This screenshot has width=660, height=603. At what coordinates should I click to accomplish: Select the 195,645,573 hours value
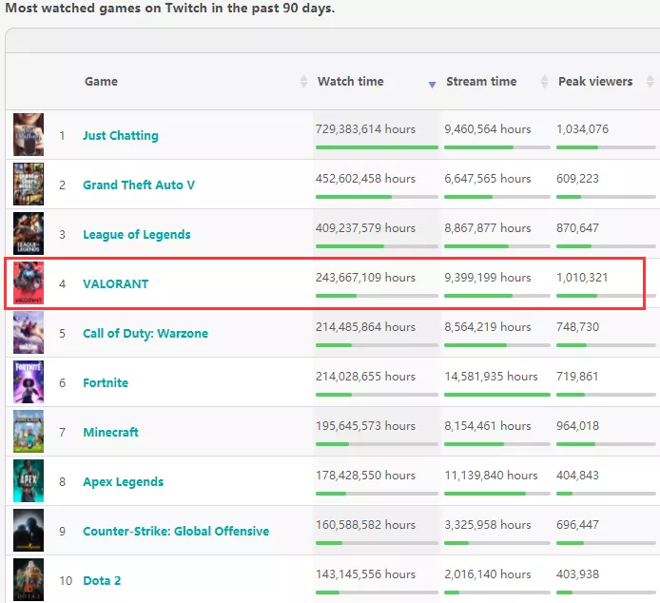[365, 426]
